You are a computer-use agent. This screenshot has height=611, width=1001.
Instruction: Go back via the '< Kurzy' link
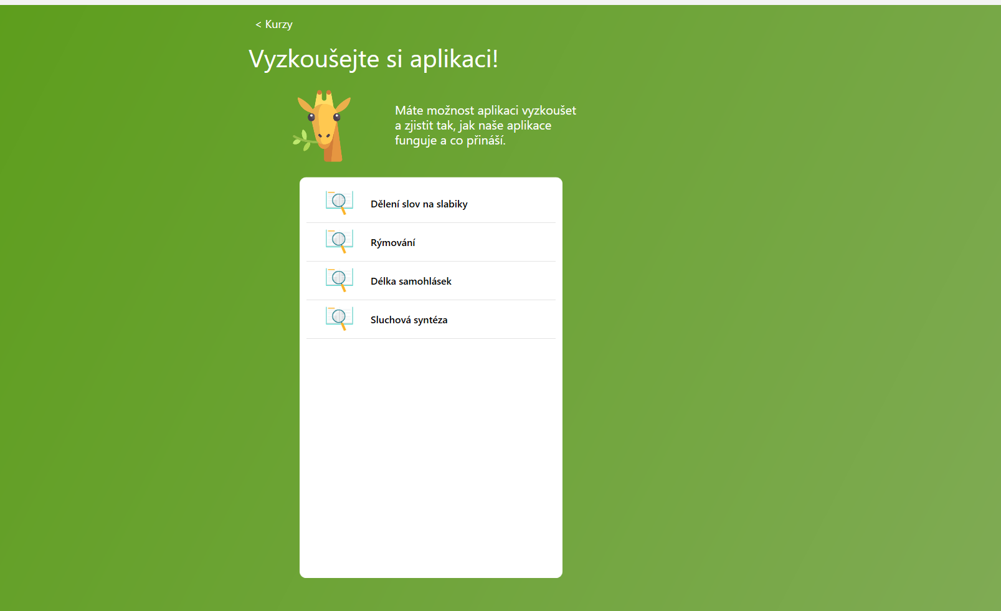pos(274,24)
